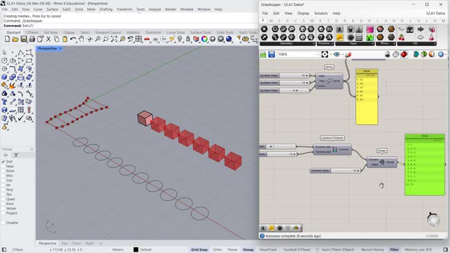Click the Gumball (CPlane) status bar button
Screen dimensions: 450x253
coord(295,249)
